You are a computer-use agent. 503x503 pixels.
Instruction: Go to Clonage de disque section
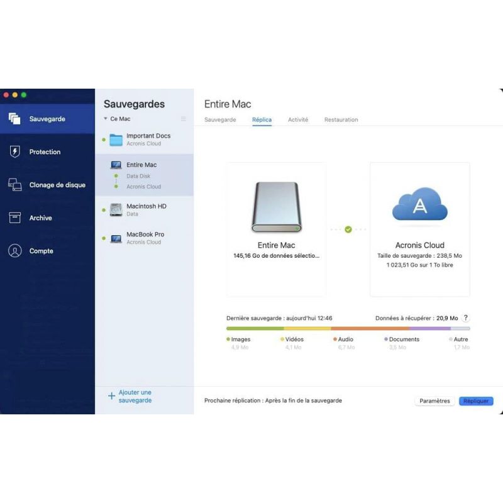pos(48,185)
